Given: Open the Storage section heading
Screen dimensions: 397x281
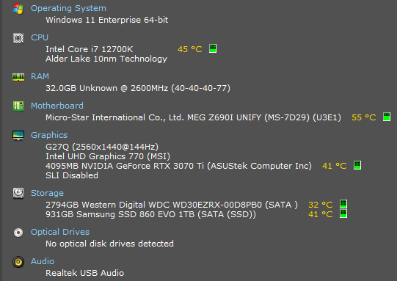Looking at the screenshot, I should tap(47, 193).
